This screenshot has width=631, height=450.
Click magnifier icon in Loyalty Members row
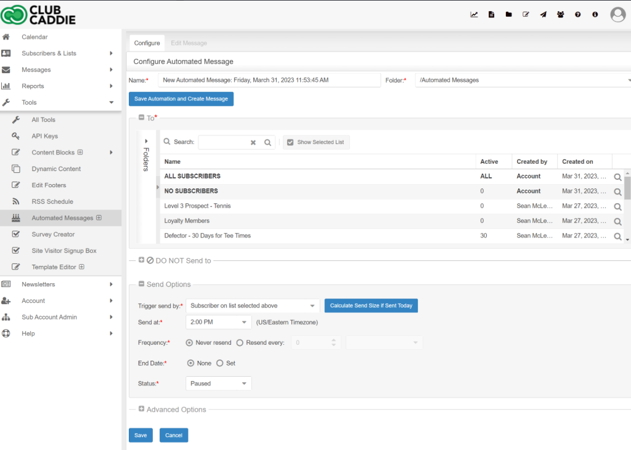618,221
